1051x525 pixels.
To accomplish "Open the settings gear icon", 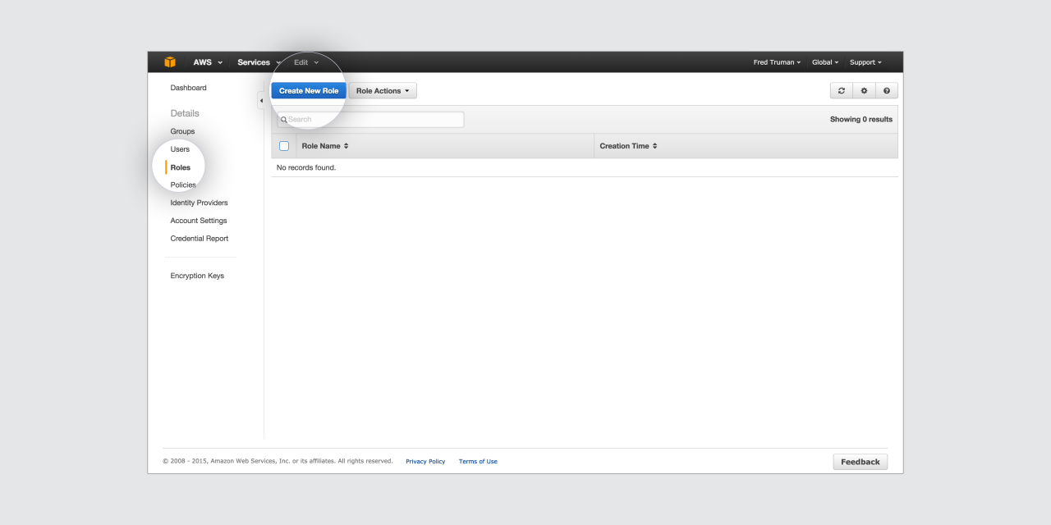I will pyautogui.click(x=864, y=91).
